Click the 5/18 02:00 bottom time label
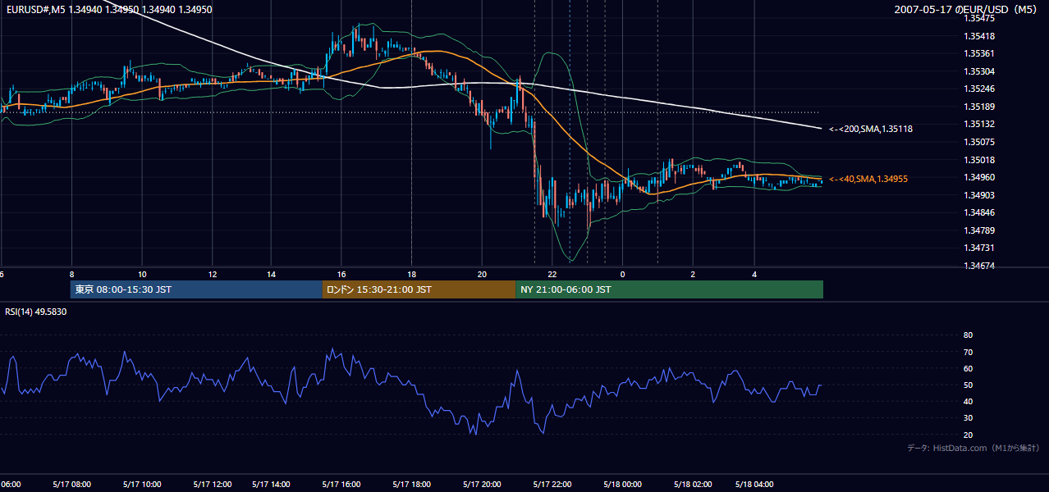 693,485
